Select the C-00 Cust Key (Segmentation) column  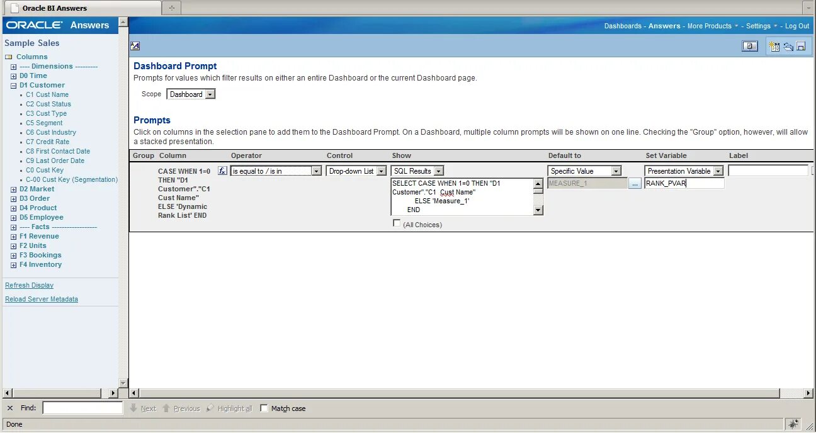(x=72, y=179)
